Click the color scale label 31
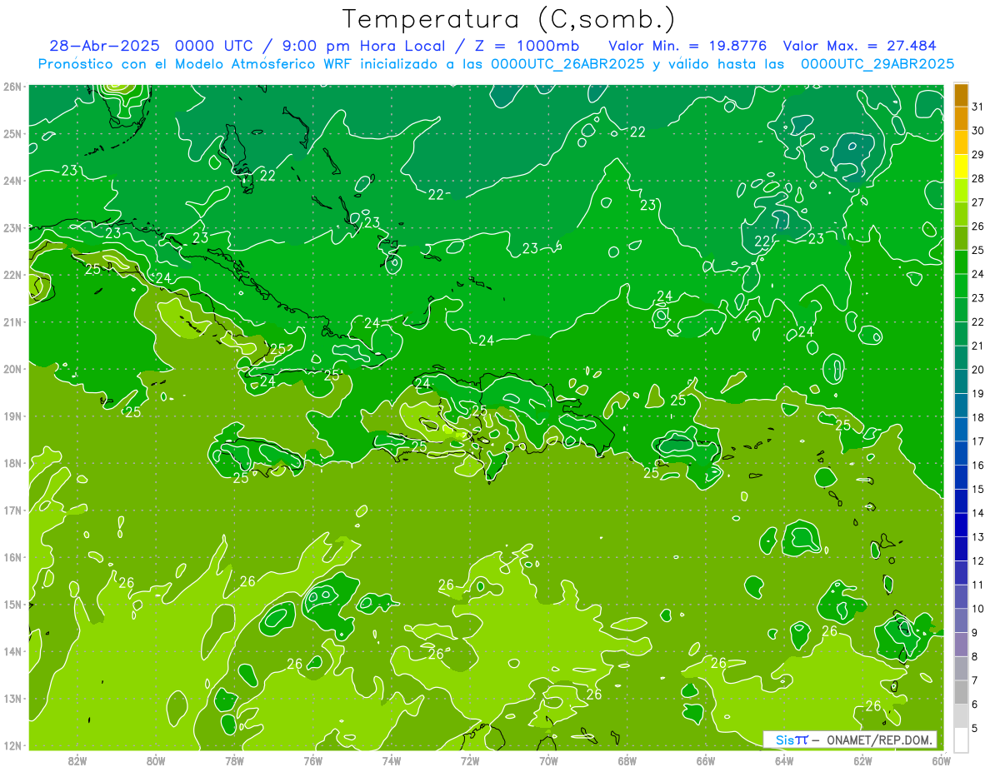The height and width of the screenshot is (772, 1000). click(x=978, y=107)
